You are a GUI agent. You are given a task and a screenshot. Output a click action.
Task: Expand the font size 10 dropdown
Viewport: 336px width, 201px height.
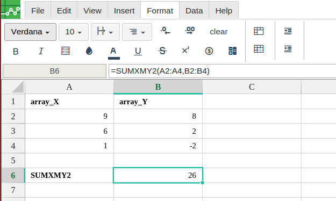point(74,32)
